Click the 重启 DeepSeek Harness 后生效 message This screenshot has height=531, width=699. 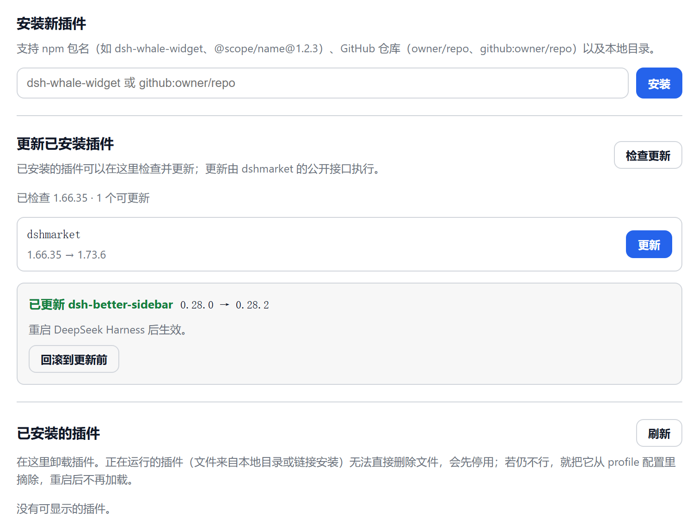(108, 330)
